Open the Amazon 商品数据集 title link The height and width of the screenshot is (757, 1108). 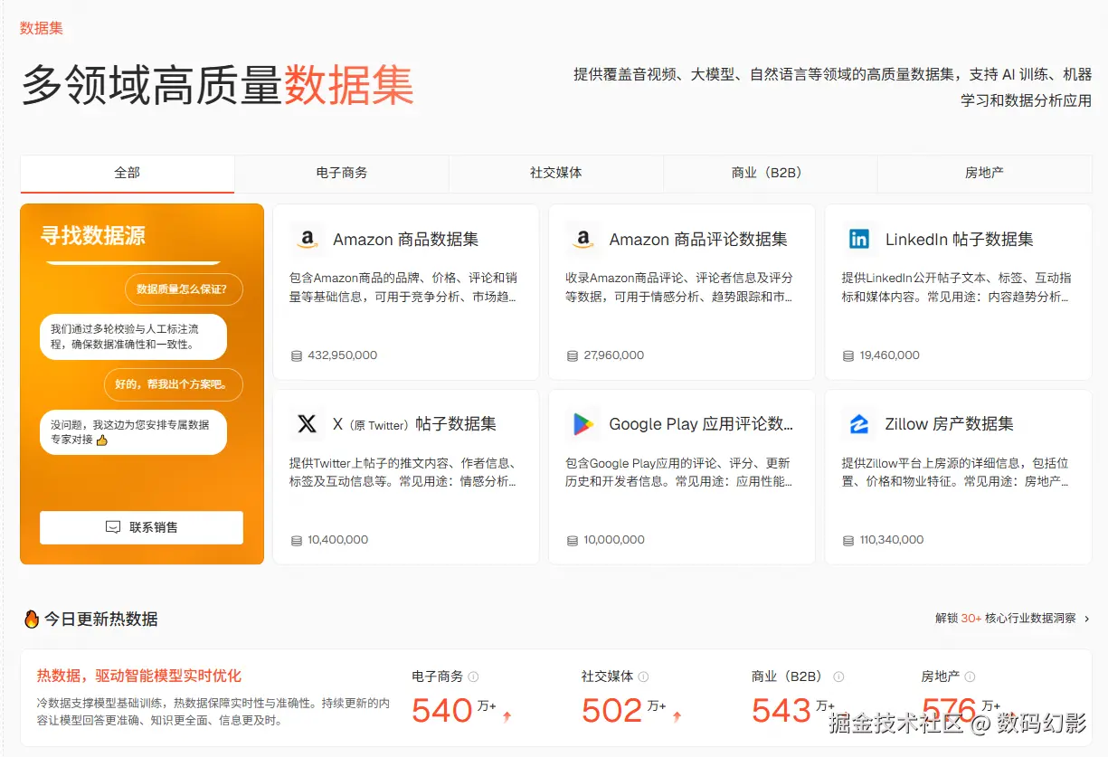(x=406, y=240)
